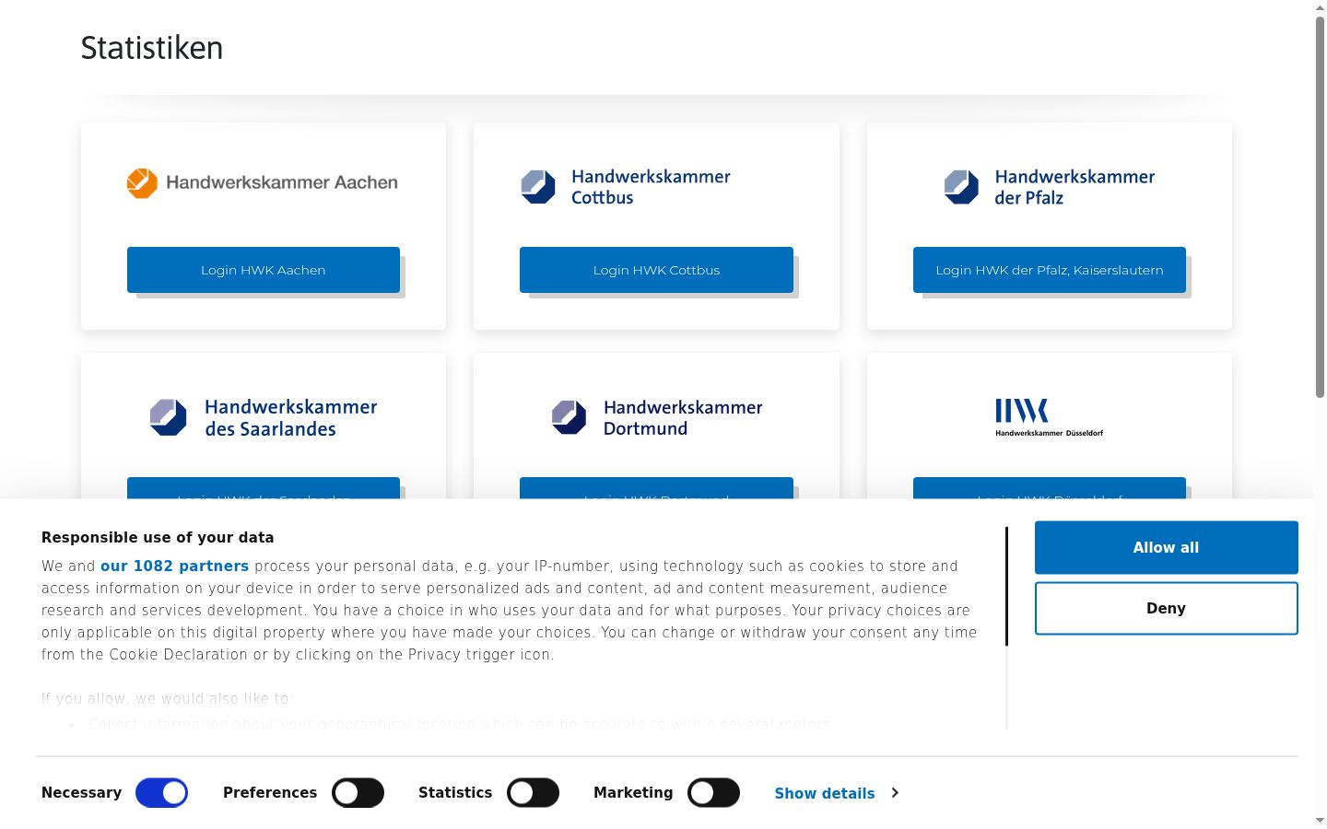Click the Handwerkskammer des Saarlandes name text
1327x829 pixels.
[291, 417]
